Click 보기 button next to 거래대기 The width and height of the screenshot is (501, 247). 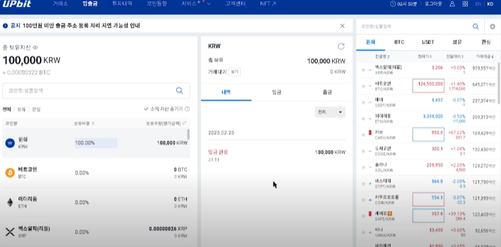(x=234, y=72)
